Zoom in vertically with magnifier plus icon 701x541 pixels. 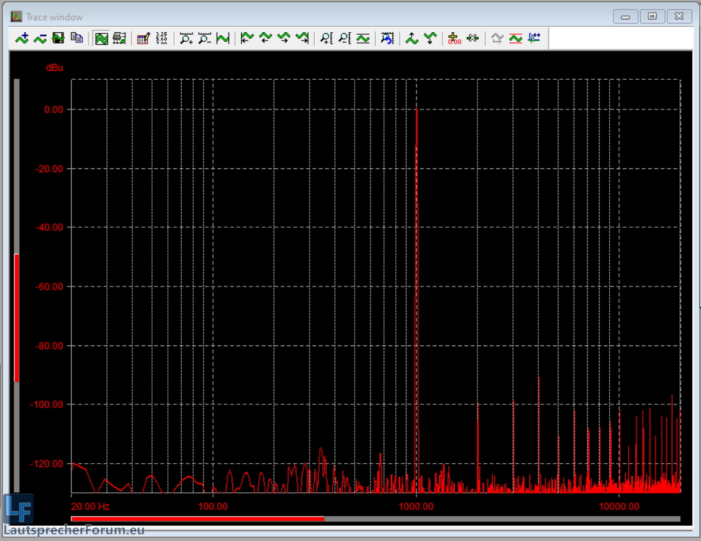pos(326,39)
